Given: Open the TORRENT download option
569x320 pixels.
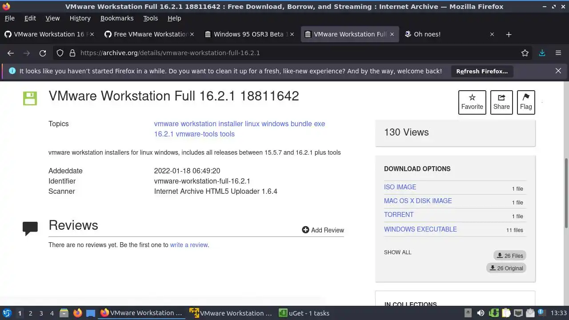Looking at the screenshot, I should (x=399, y=215).
